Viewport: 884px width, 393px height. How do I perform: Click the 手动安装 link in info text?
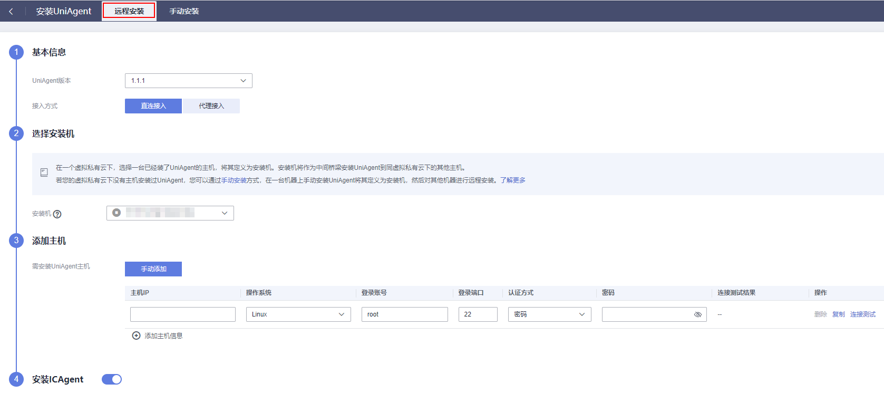[234, 180]
